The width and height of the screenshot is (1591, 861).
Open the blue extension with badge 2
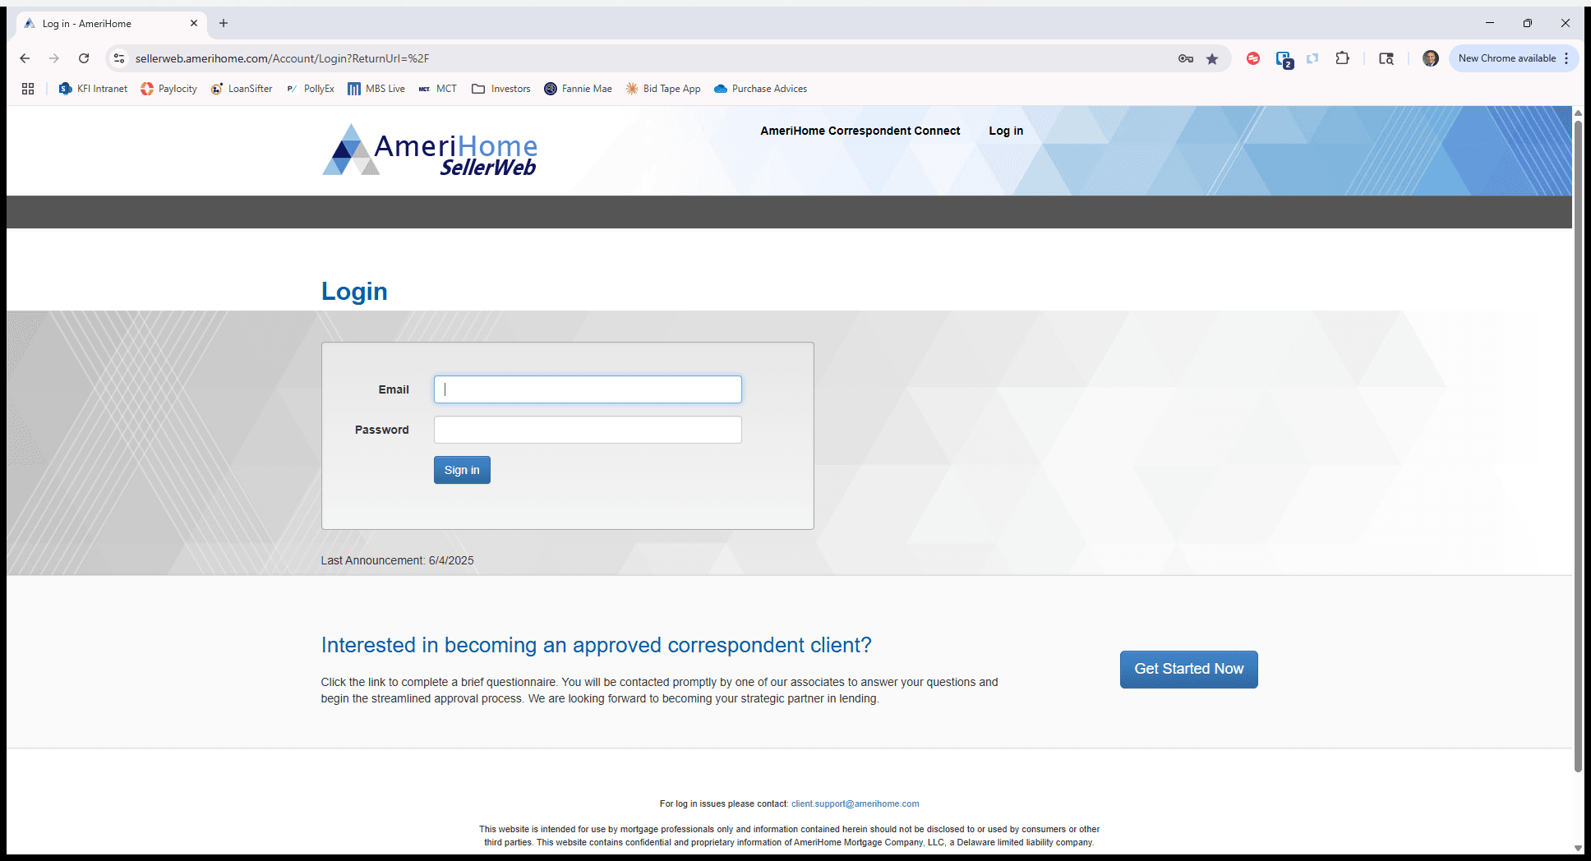pyautogui.click(x=1284, y=59)
